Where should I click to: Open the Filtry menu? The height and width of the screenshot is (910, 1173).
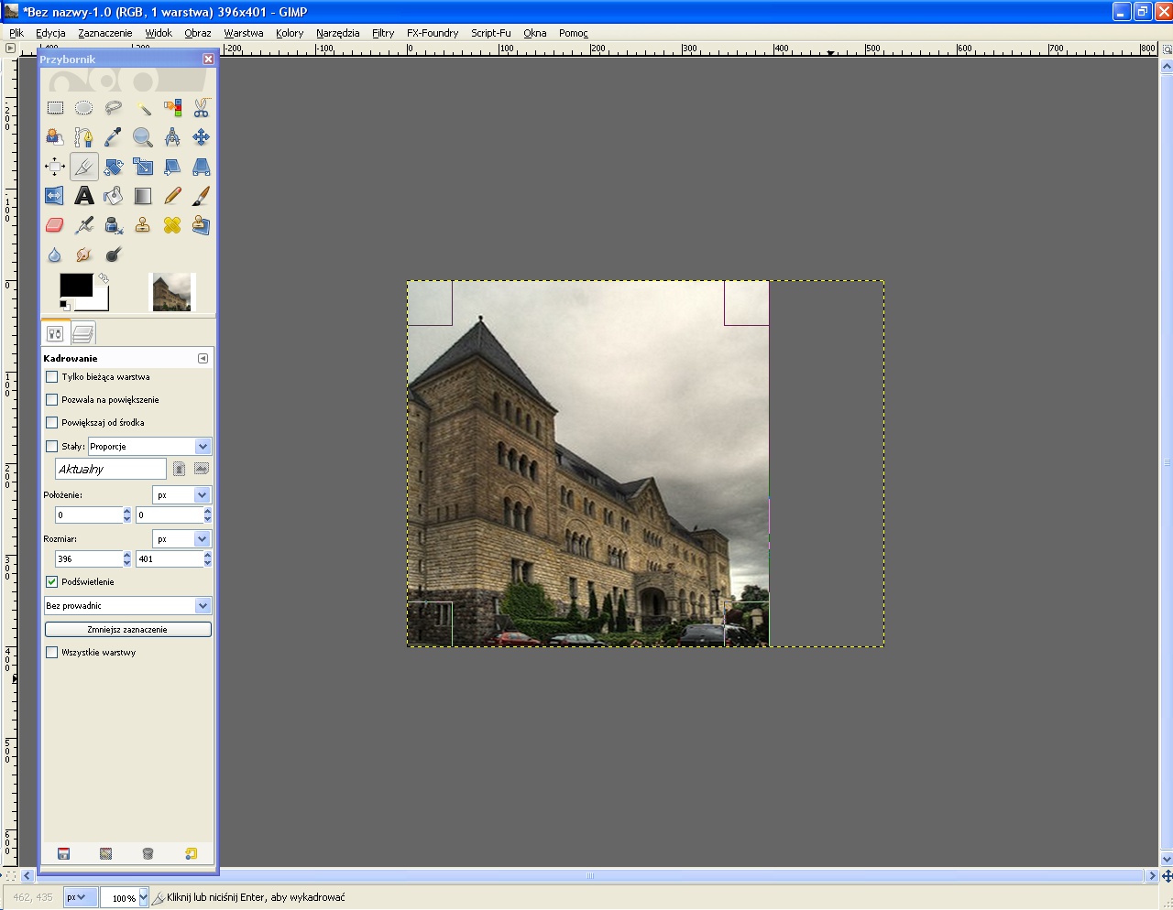[x=383, y=33]
